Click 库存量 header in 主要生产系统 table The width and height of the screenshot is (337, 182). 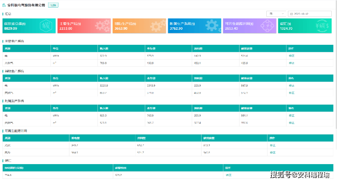coord(151,49)
